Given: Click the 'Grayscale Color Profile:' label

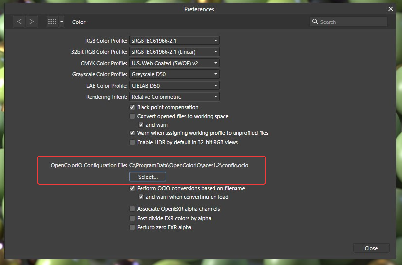Looking at the screenshot, I should 100,74.
